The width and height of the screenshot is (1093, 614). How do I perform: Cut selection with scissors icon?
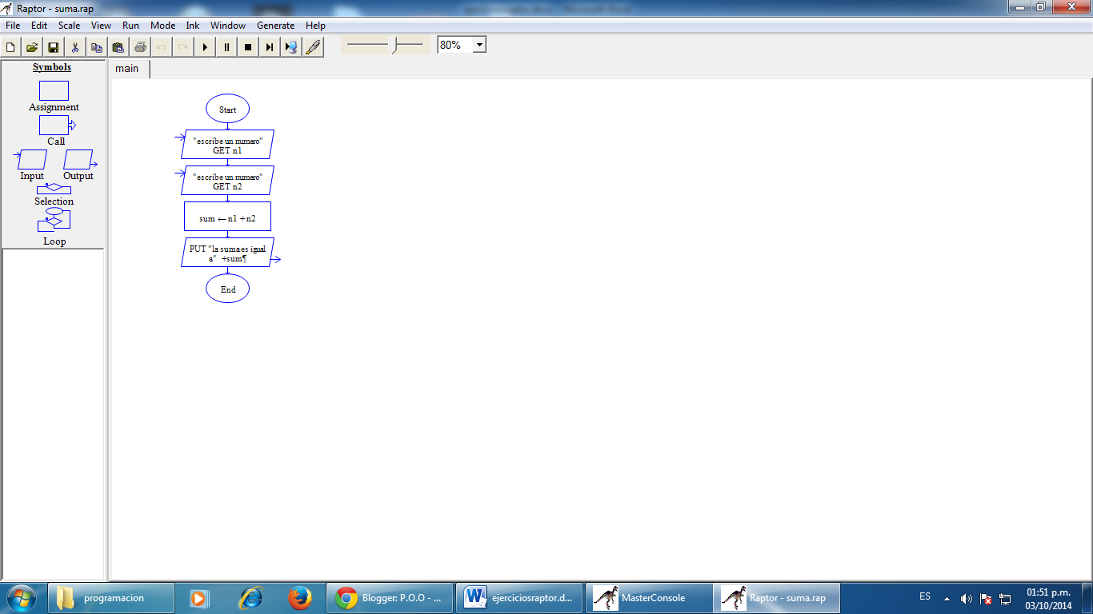point(75,47)
